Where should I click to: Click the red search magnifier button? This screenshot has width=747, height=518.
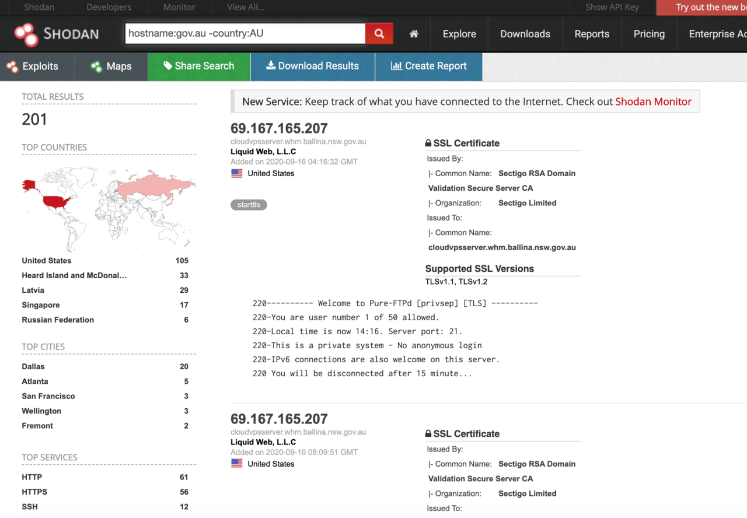pos(379,34)
